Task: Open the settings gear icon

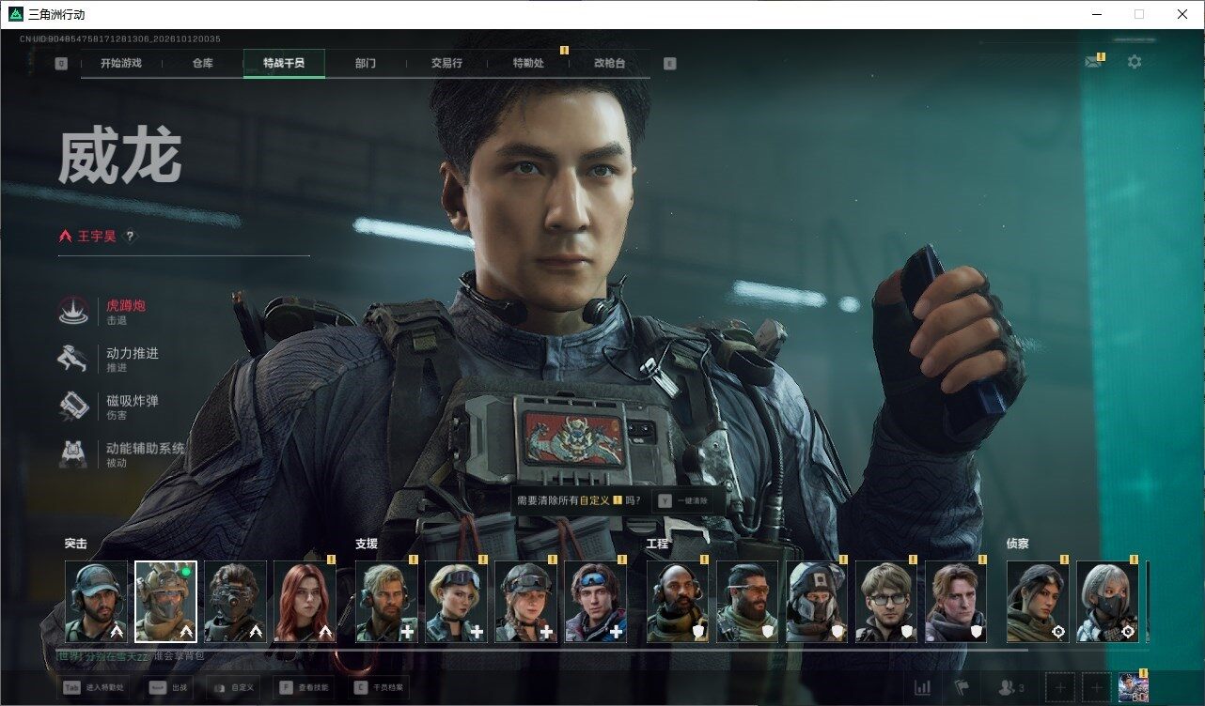Action: pos(1135,62)
